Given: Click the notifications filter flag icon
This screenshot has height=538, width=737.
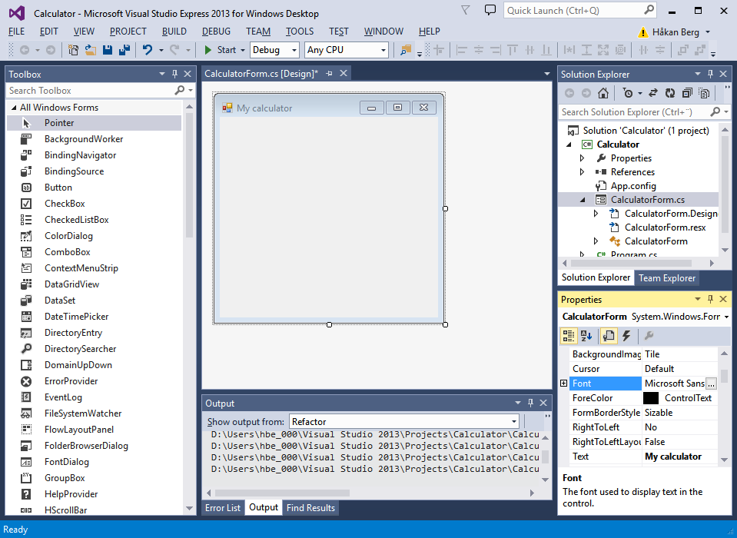Looking at the screenshot, I should click(465, 10).
